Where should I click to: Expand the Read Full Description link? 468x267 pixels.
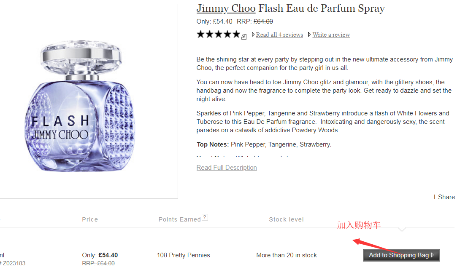(x=227, y=168)
